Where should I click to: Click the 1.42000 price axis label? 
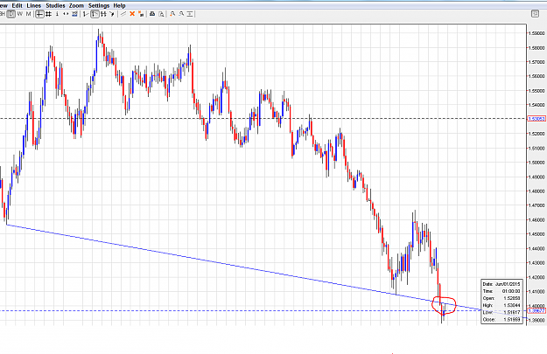pyautogui.click(x=536, y=277)
